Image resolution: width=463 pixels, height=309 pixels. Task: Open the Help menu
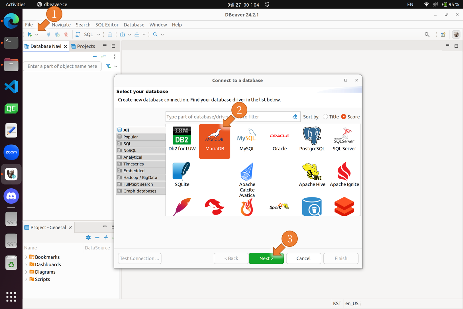pos(177,25)
